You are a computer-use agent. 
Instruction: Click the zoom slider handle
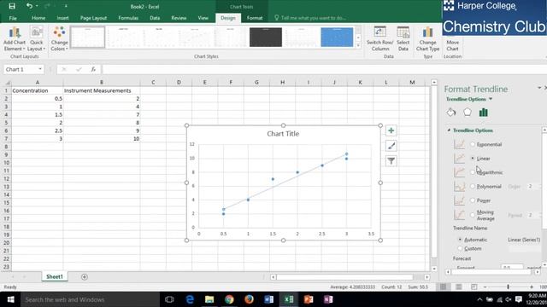pyautogui.click(x=509, y=287)
